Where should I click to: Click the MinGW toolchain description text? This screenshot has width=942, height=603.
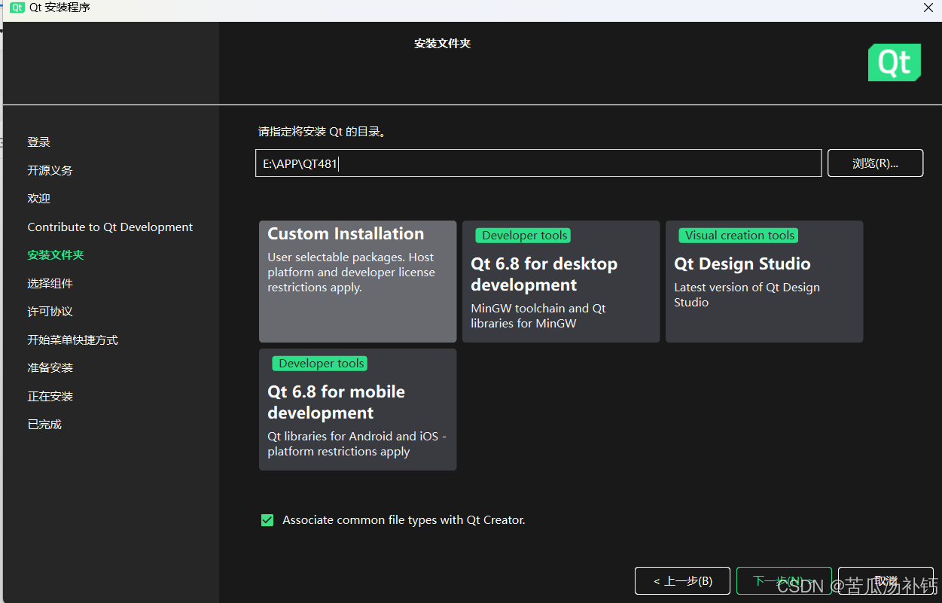click(x=538, y=316)
